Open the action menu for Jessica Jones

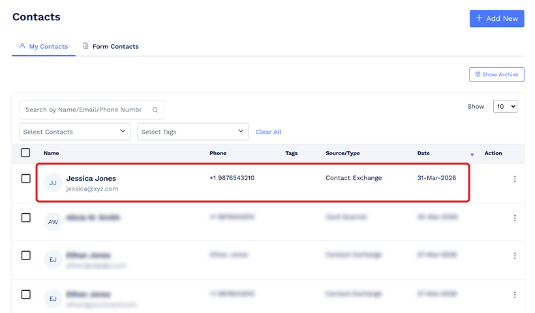[515, 179]
